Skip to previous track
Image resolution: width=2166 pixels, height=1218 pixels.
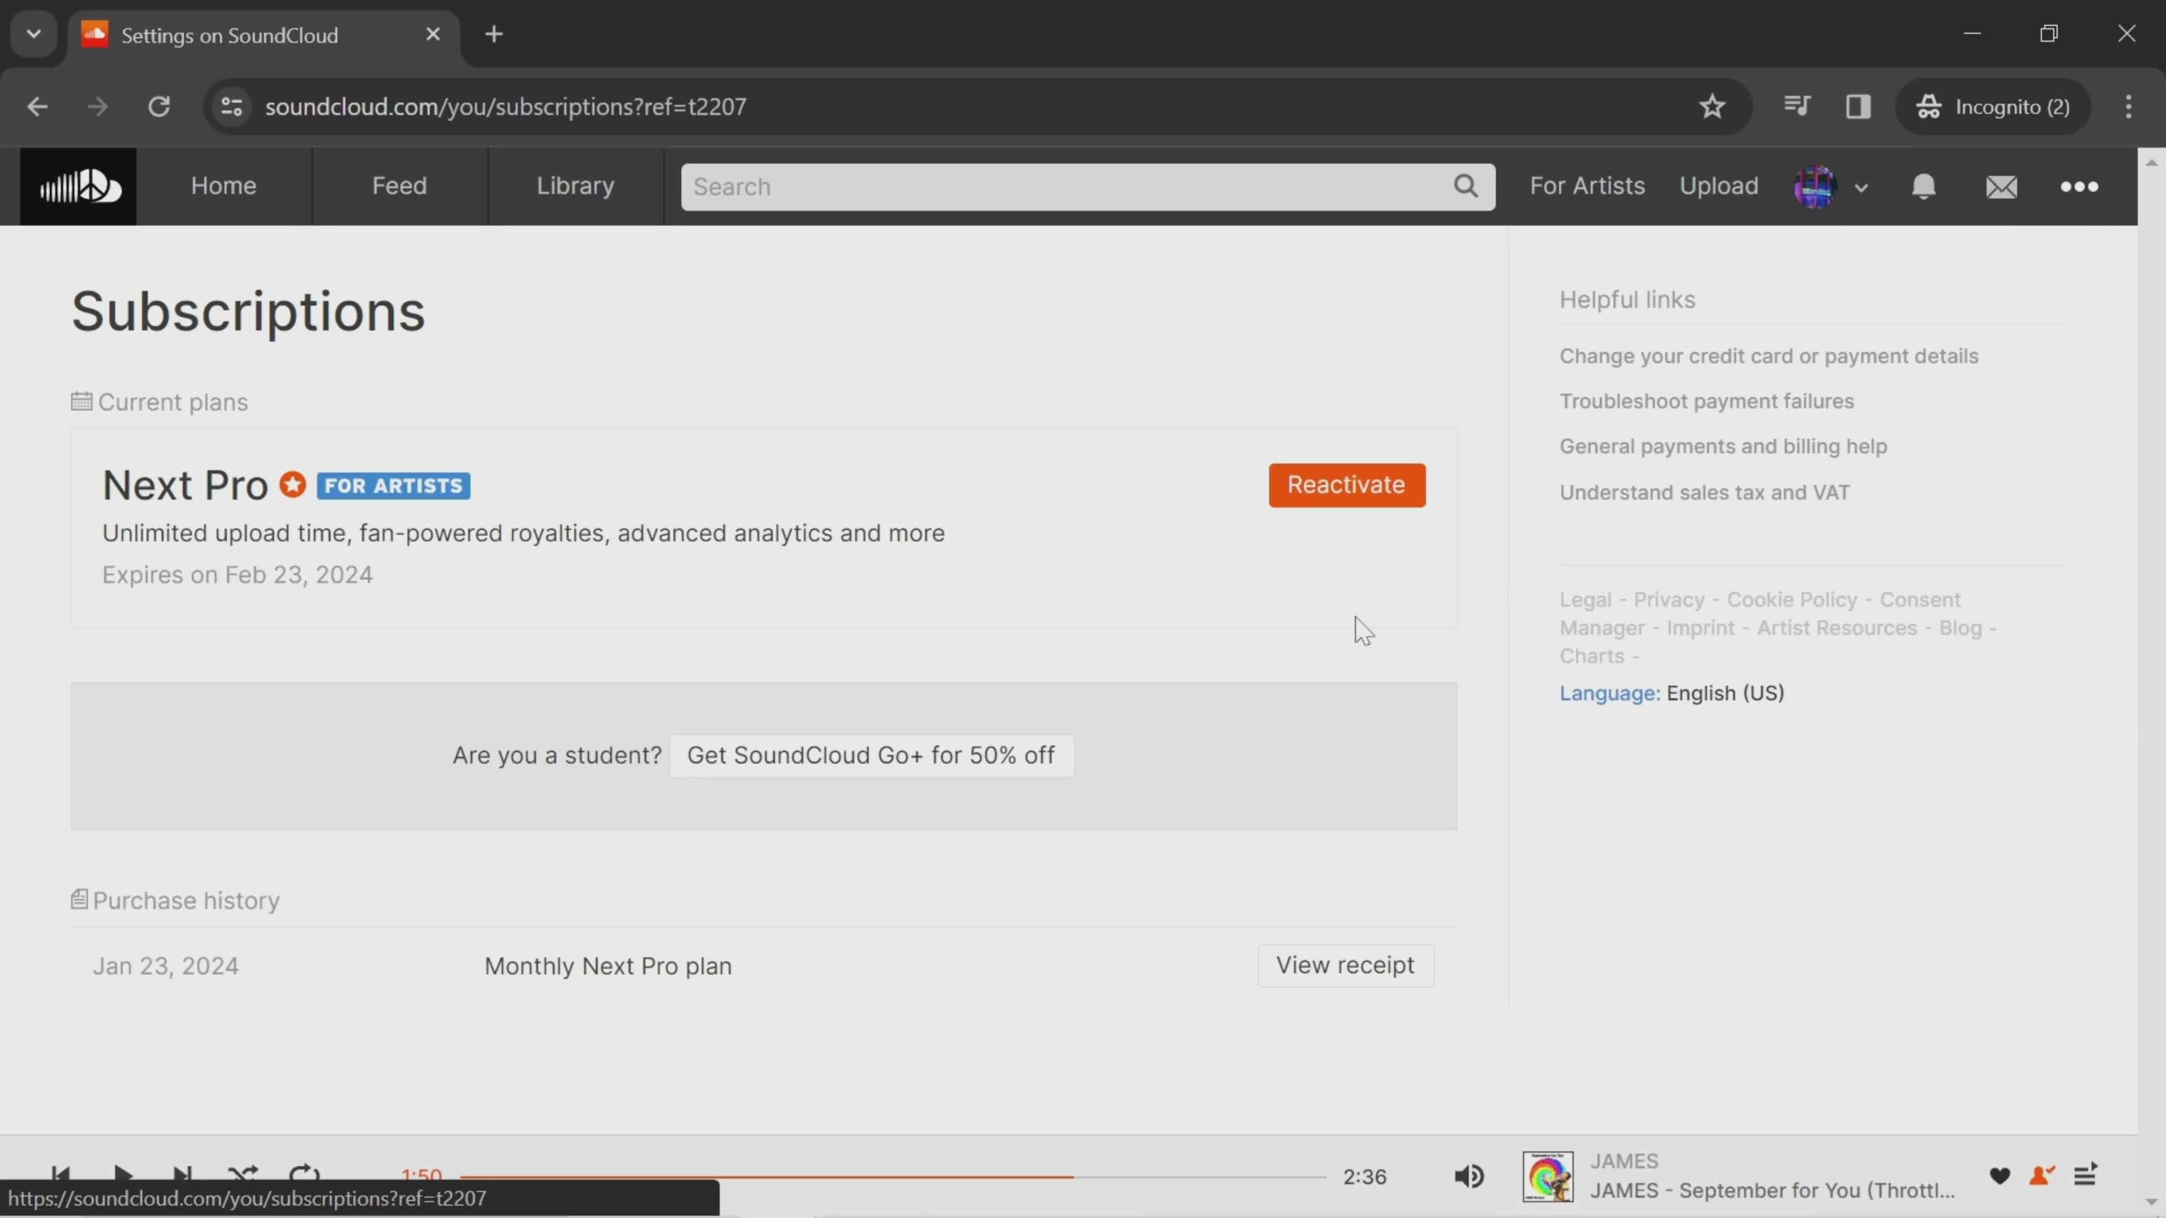tap(60, 1173)
